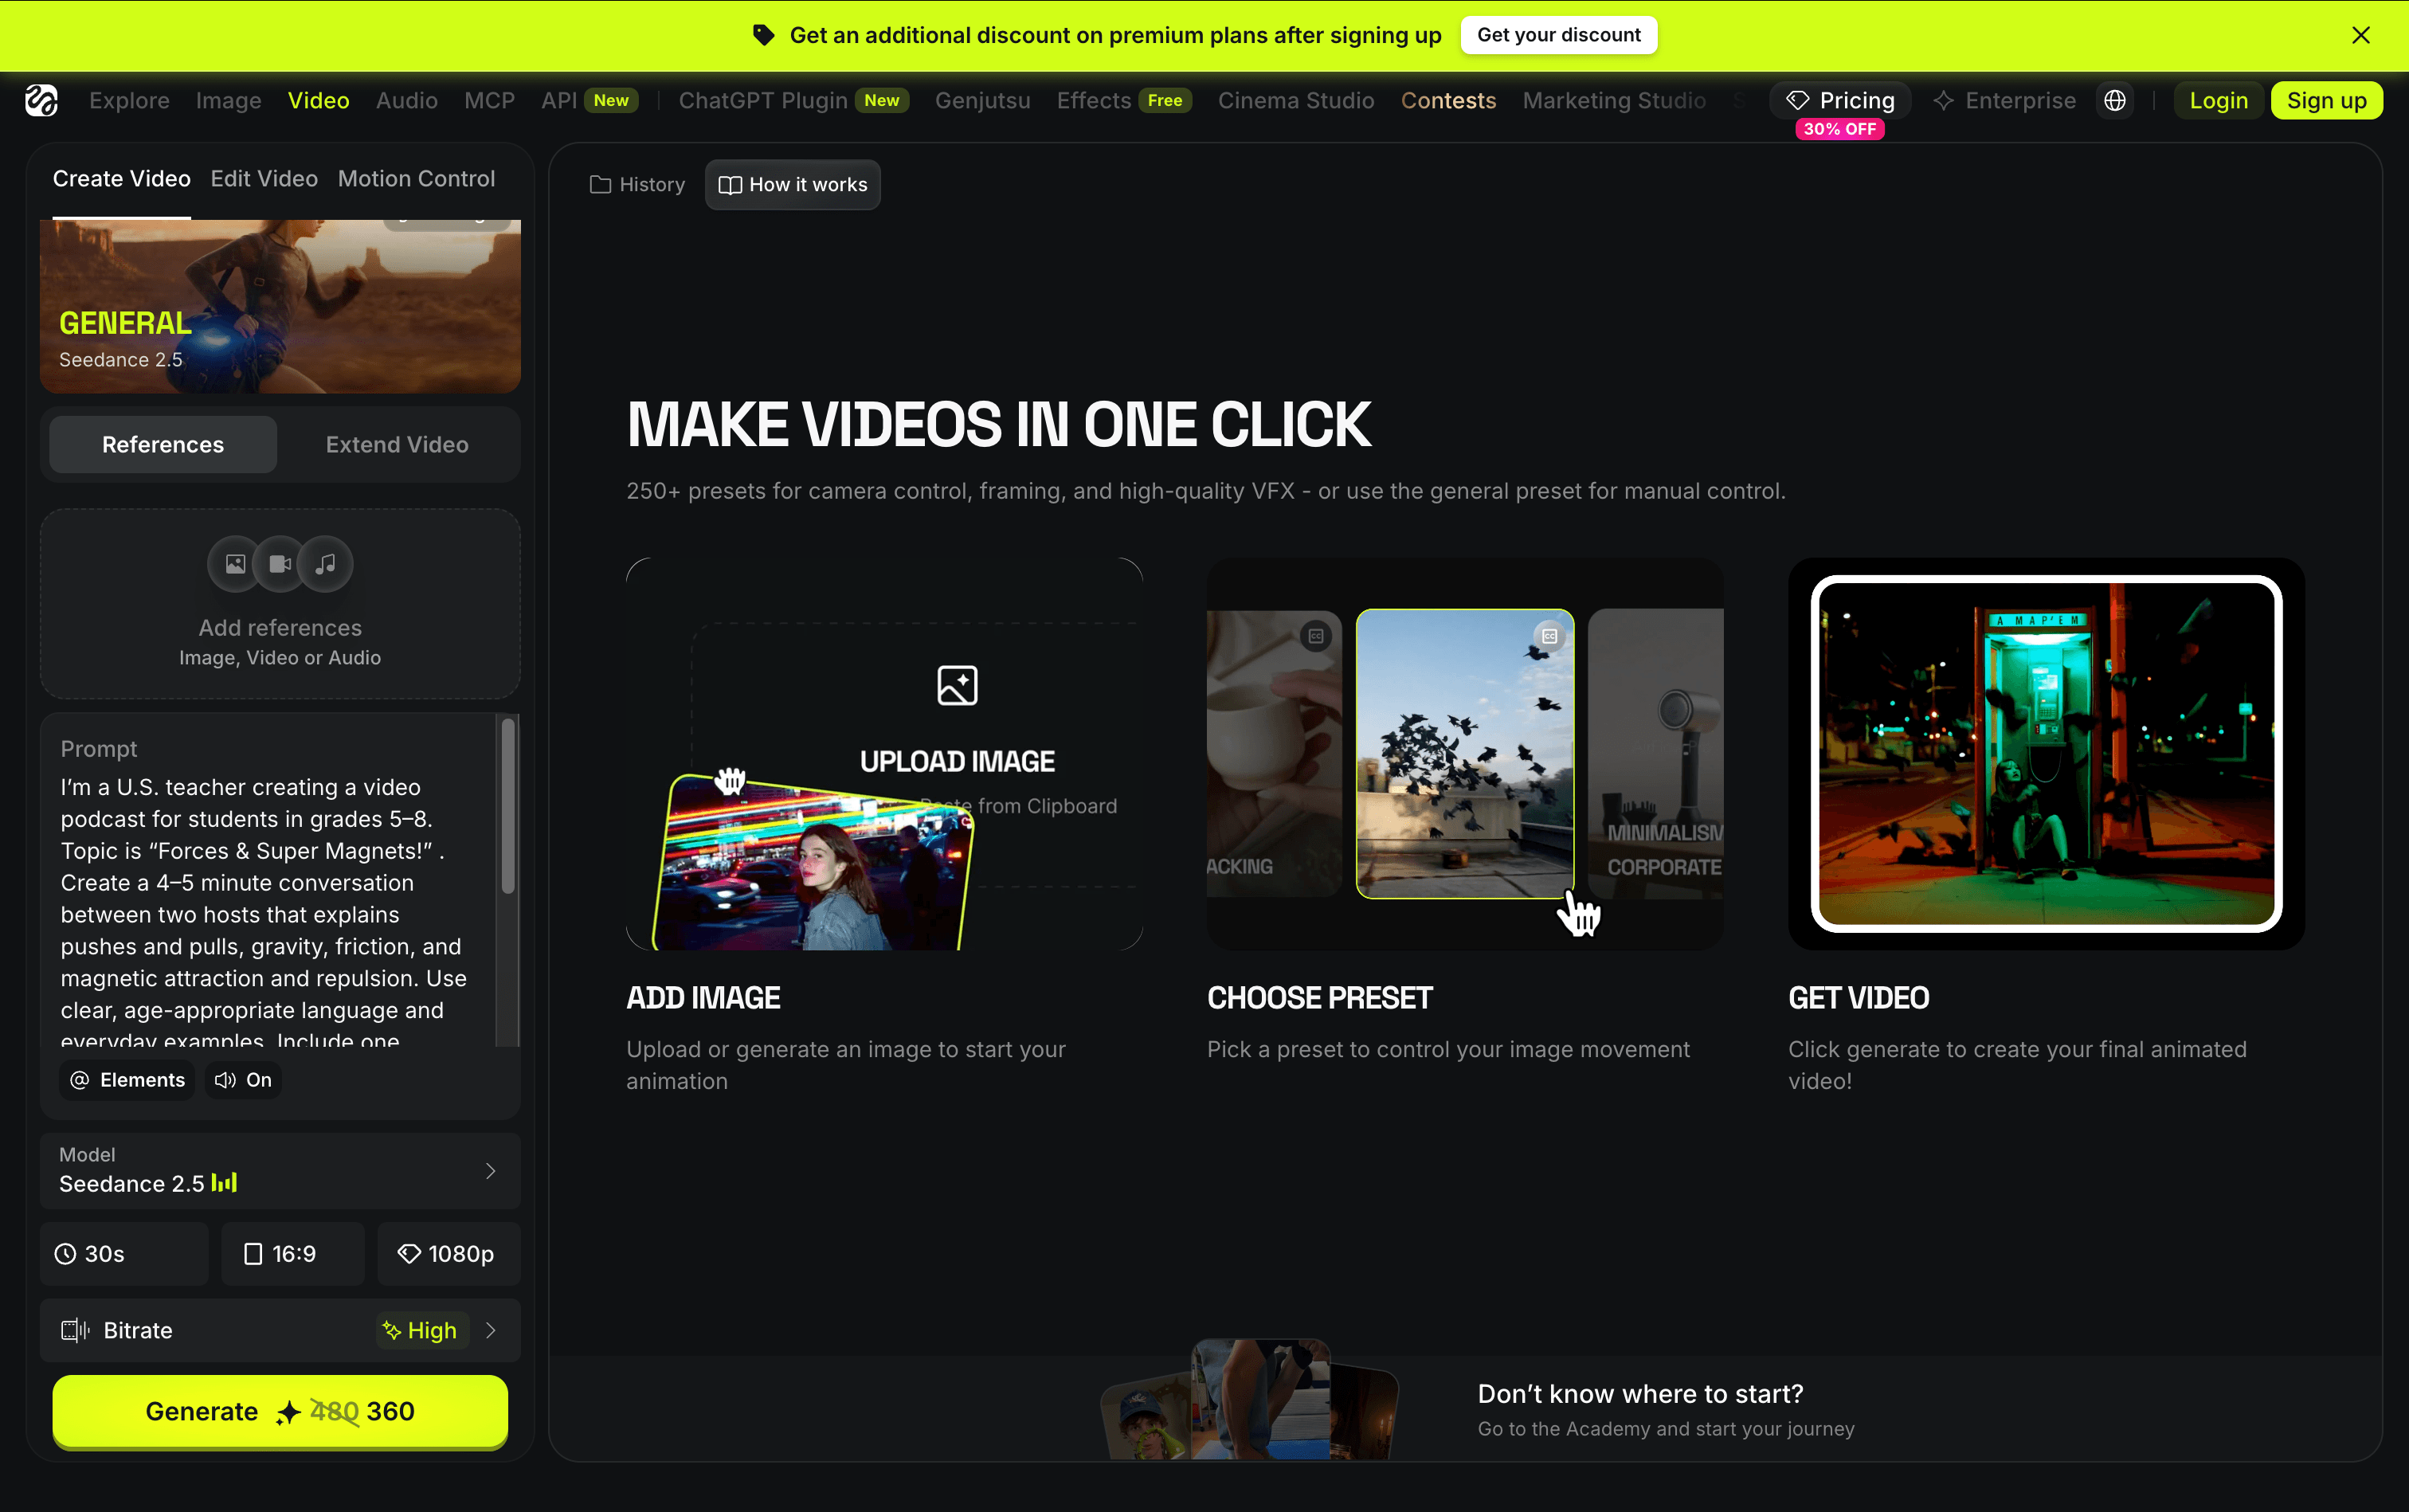This screenshot has width=2409, height=1512.
Task: Click the Generate button
Action: 280,1411
